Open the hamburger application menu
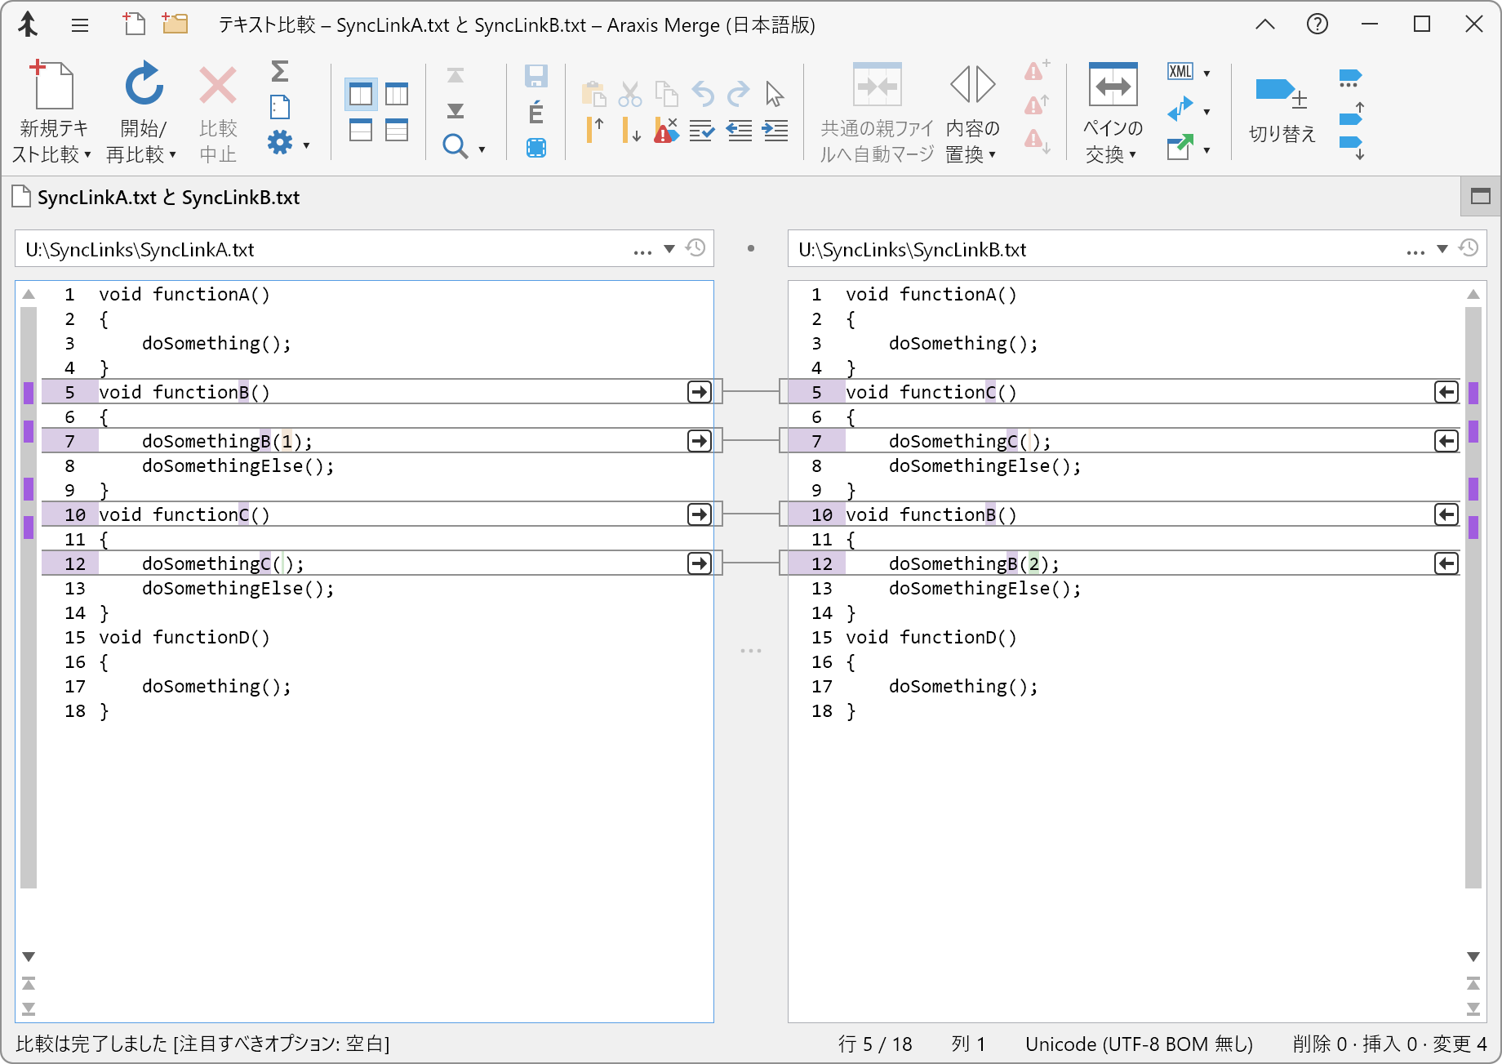Image resolution: width=1502 pixels, height=1064 pixels. coord(80,25)
